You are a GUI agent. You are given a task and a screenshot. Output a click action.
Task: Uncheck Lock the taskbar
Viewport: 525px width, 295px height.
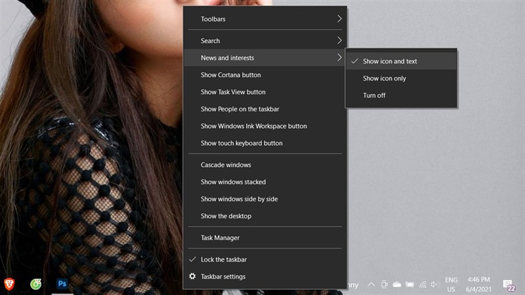[265, 260]
